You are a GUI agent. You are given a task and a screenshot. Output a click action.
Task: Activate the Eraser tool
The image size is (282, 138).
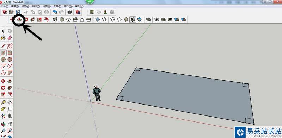click(10, 38)
